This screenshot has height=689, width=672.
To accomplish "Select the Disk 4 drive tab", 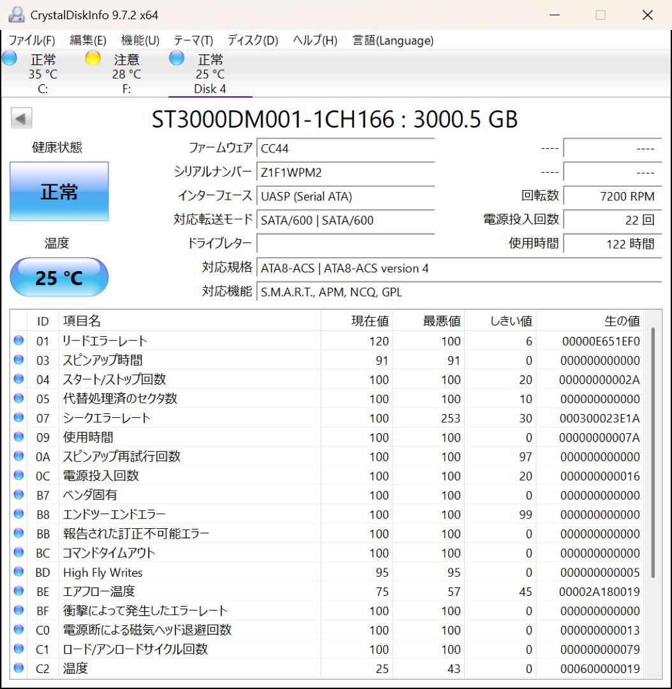I will pos(210,74).
